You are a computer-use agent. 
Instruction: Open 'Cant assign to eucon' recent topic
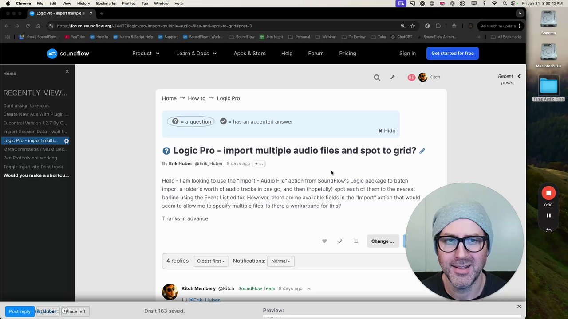[26, 106]
